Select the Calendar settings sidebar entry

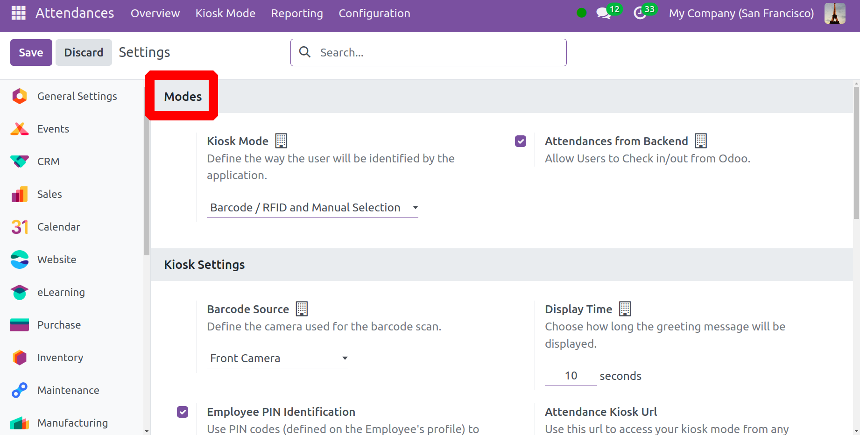pos(58,227)
